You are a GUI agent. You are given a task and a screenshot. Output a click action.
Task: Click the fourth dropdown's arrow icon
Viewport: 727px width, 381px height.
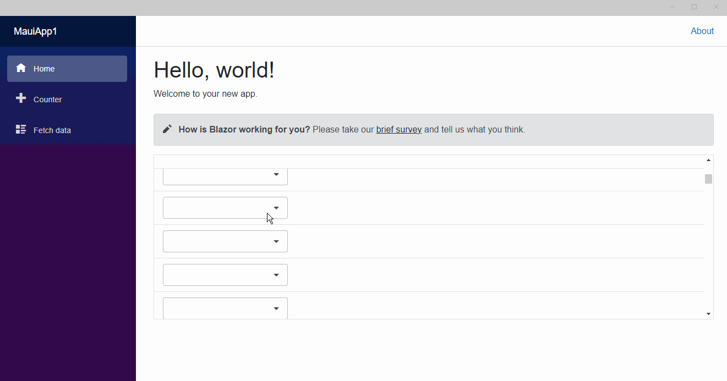pyautogui.click(x=276, y=274)
